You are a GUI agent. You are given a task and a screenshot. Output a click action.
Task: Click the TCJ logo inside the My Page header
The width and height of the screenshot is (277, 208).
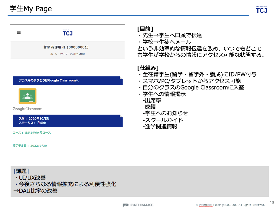[x=67, y=33]
